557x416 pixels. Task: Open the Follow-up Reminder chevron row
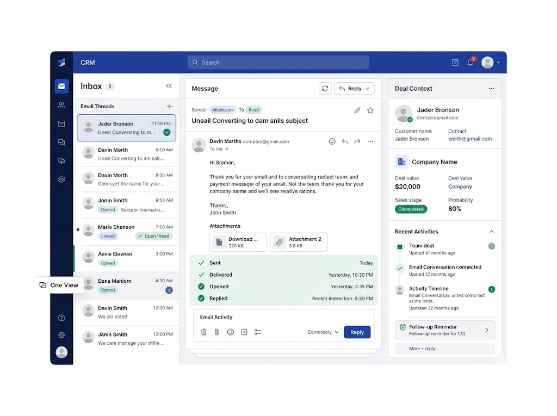click(445, 330)
